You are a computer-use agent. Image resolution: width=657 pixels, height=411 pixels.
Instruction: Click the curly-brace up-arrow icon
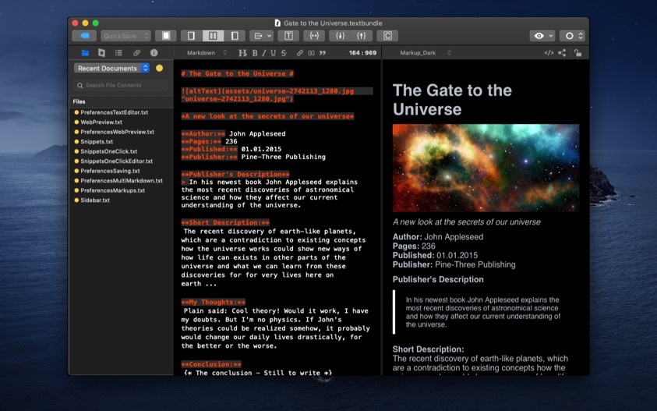tap(361, 36)
